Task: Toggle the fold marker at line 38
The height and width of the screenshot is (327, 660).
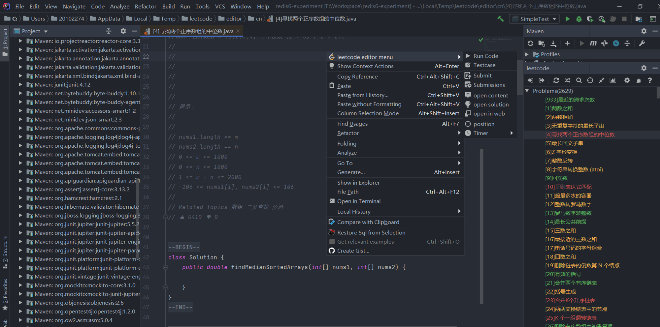Action: [x=165, y=217]
